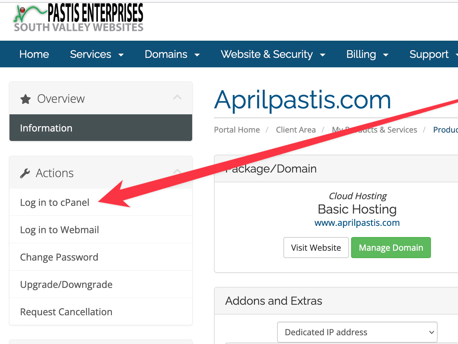Screen dimensions: 458x344
Task: Select the Information tab
Action: click(x=46, y=128)
